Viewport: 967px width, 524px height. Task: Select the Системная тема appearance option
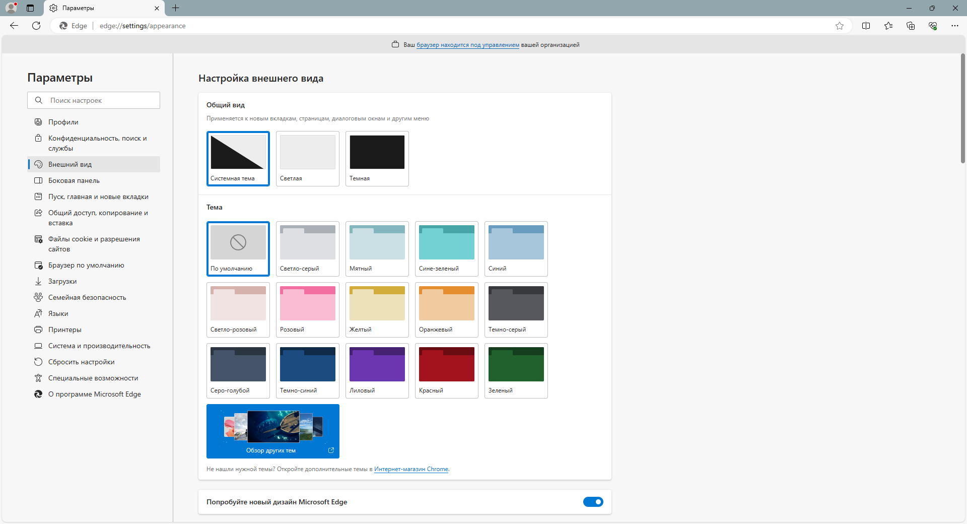pyautogui.click(x=238, y=159)
